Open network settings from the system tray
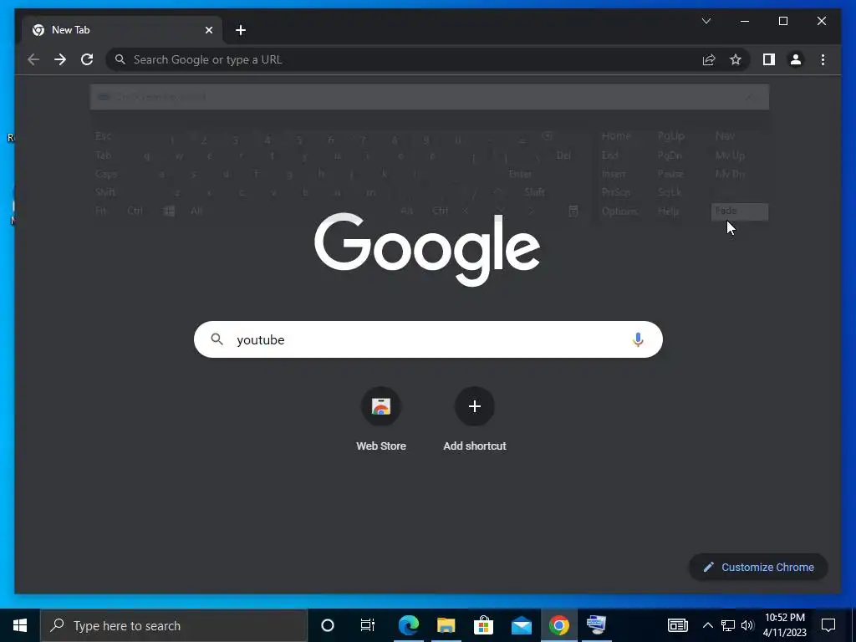The width and height of the screenshot is (856, 642). click(728, 625)
